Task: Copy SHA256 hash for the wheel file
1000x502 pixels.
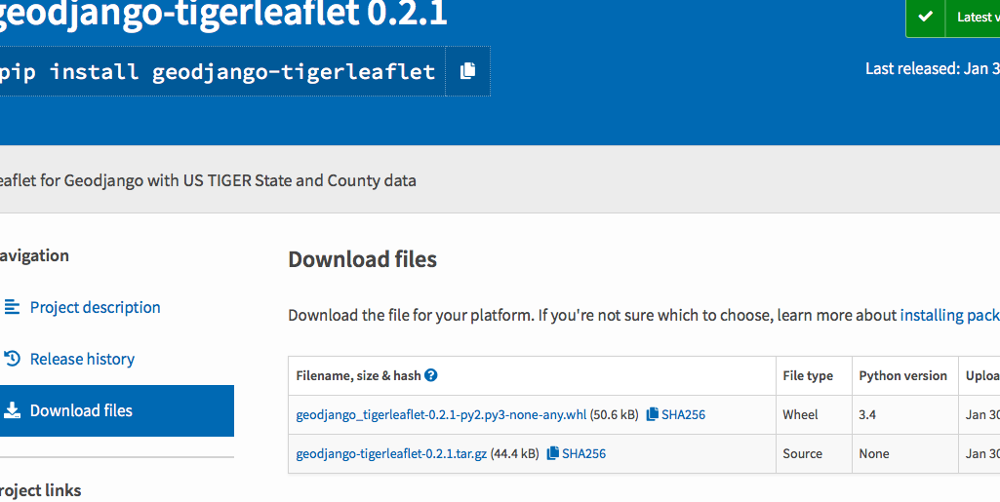Action: 653,414
